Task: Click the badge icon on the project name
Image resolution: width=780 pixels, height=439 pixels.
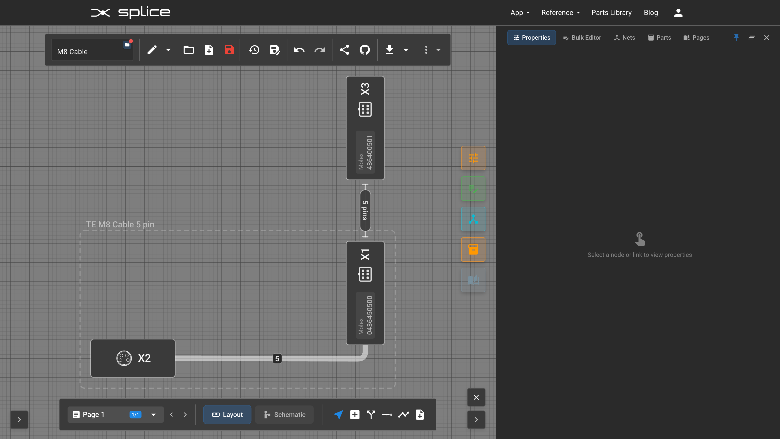Action: 127,44
